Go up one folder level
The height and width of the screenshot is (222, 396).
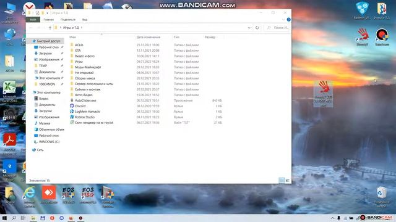pos(50,28)
